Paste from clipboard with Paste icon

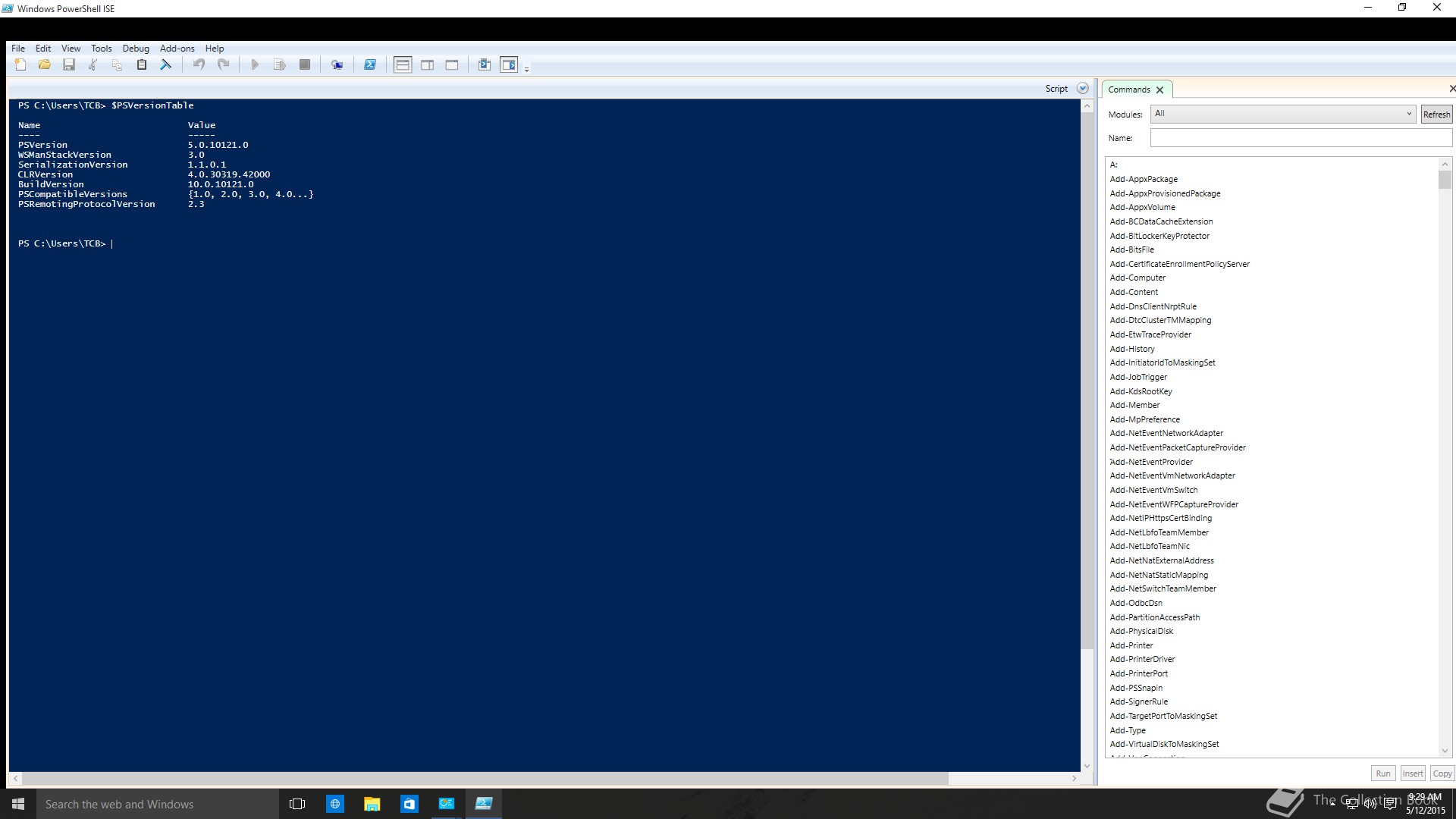[141, 65]
